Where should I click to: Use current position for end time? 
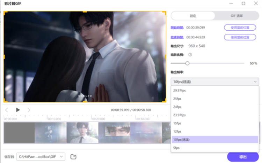[x=237, y=37]
